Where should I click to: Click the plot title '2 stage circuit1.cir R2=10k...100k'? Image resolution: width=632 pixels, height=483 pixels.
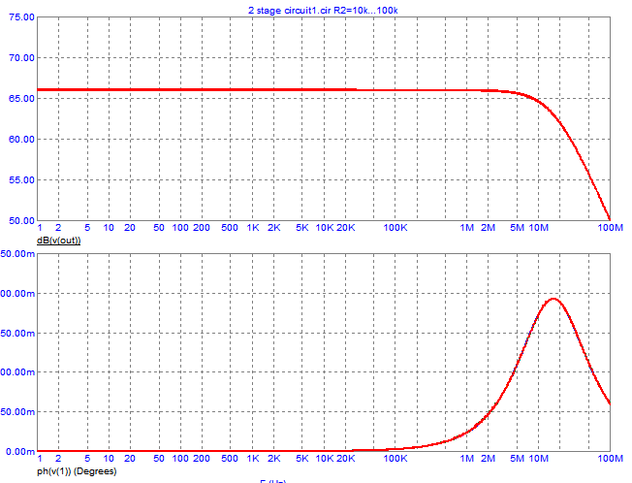[323, 10]
